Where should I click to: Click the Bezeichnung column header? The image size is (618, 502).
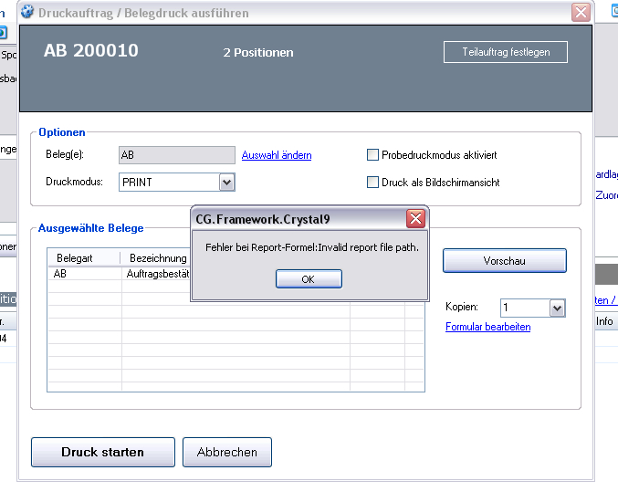pos(157,258)
